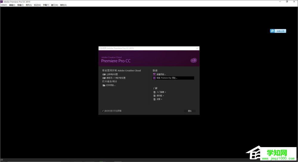
Task: Expand the 资源 arrow
Action: click(x=162, y=99)
